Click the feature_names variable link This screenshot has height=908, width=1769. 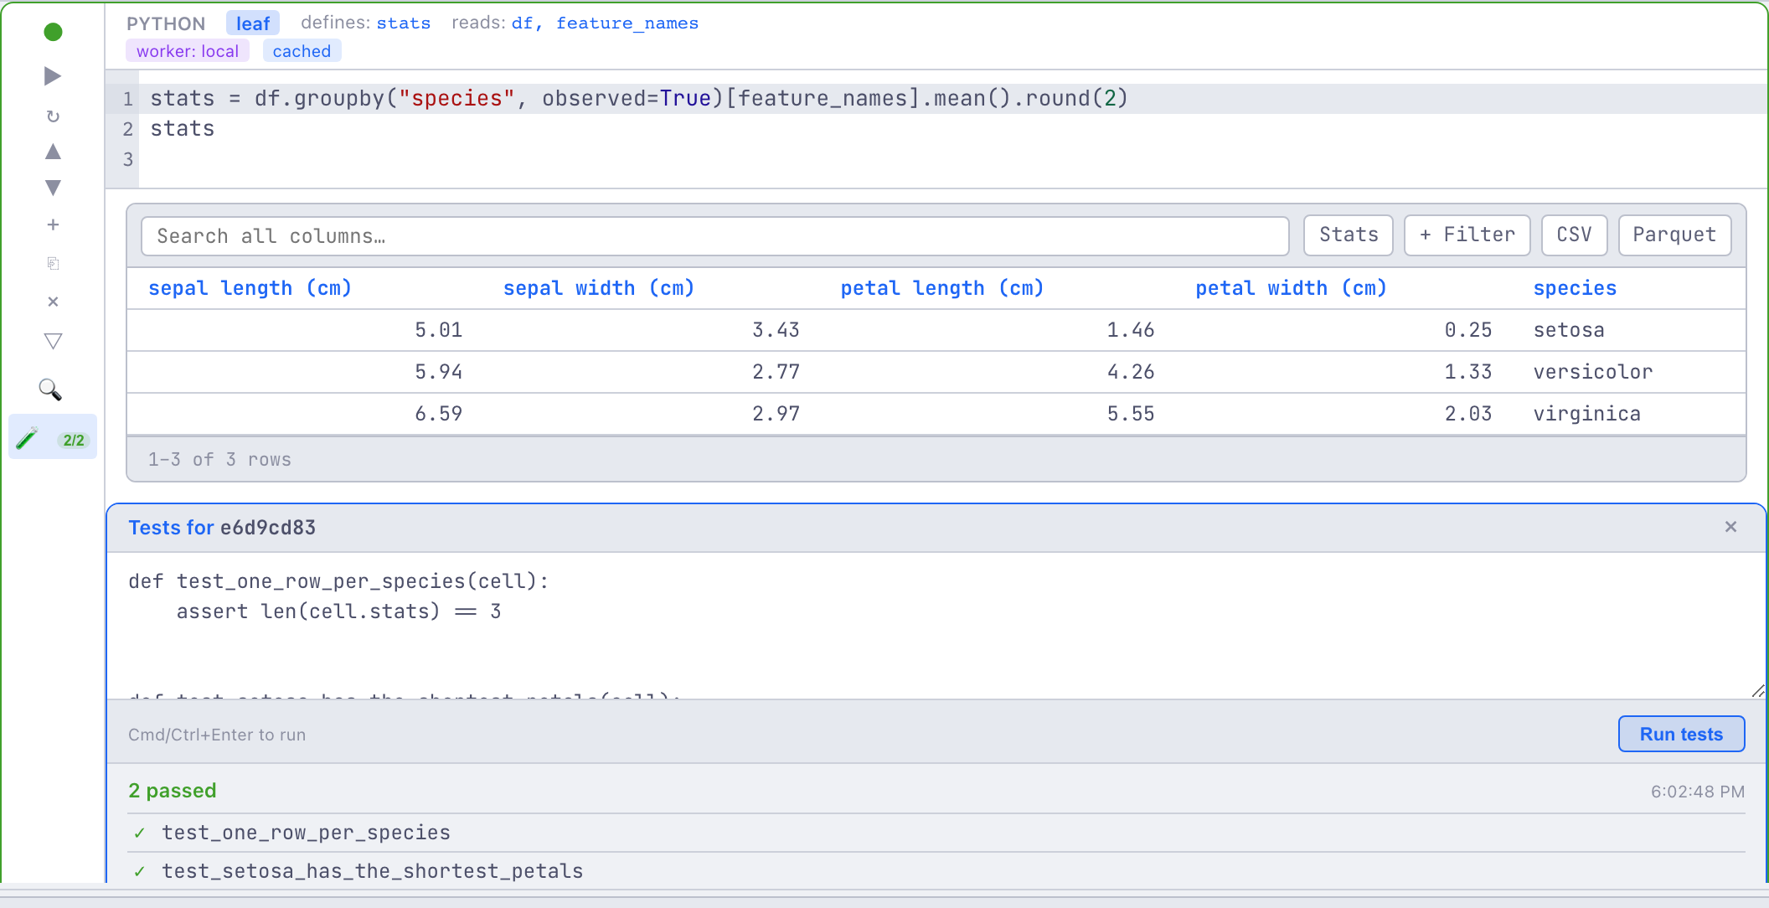(627, 23)
